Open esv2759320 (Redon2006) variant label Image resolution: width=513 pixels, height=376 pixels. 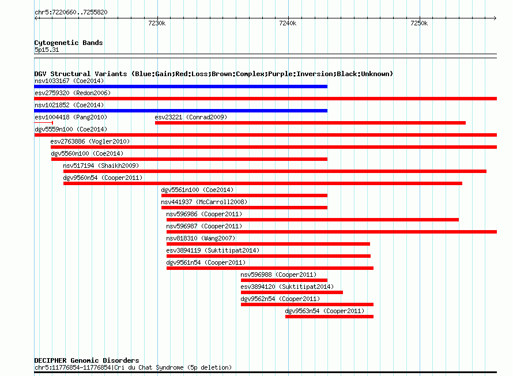pos(73,93)
